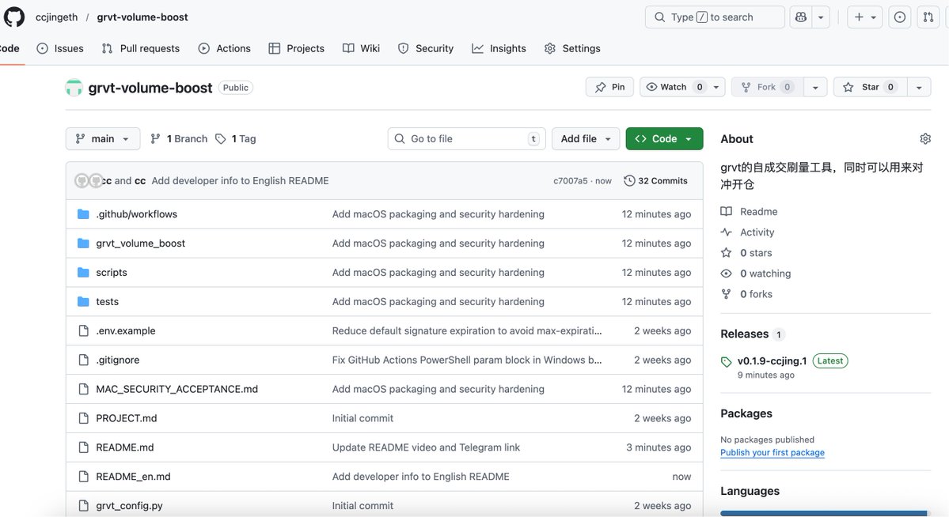View 0 watching link
The width and height of the screenshot is (949, 517).
[x=755, y=274]
